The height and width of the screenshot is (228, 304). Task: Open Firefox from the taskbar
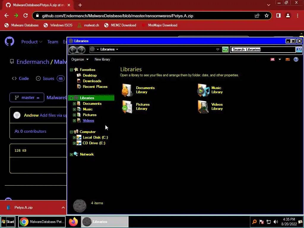pos(73,221)
